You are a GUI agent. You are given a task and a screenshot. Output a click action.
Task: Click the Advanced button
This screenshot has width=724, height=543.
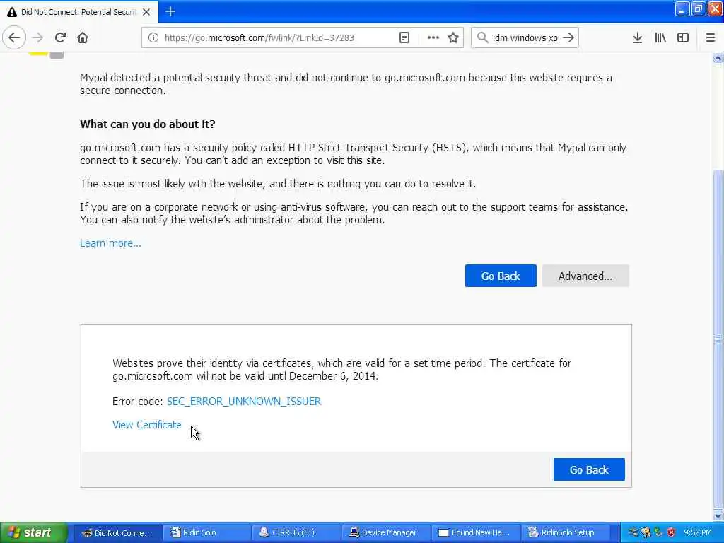click(x=585, y=276)
